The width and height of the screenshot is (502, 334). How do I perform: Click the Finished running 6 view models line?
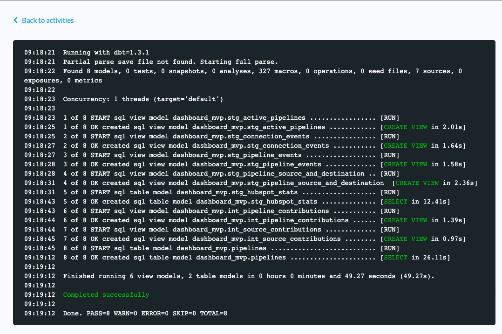(x=248, y=276)
